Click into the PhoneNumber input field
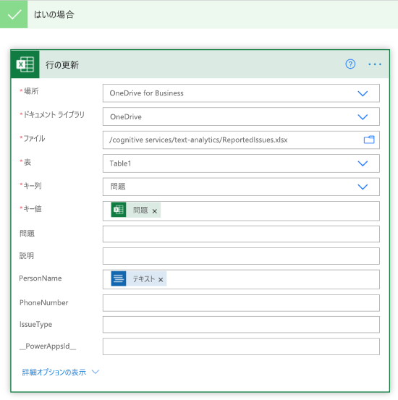Image resolution: width=398 pixels, height=400 pixels. coord(241,303)
